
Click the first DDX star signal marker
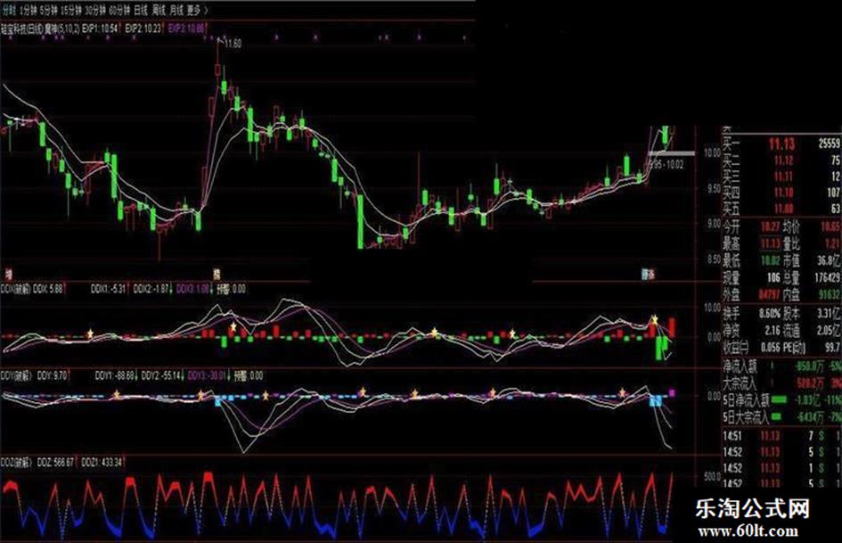point(90,333)
